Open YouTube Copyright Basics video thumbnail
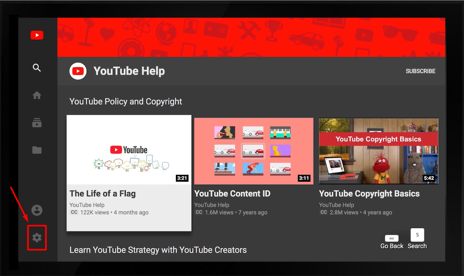 point(378,151)
